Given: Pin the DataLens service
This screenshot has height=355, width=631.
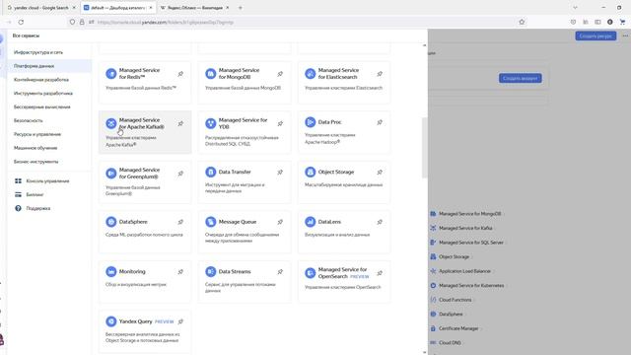Looking at the screenshot, I should 380,222.
